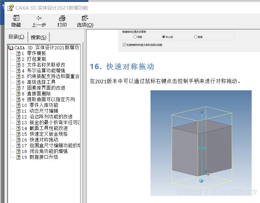
Task: Open topic 10 零件入库功能
Action: [x=40, y=105]
